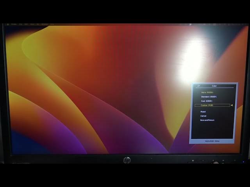Choose Reset in the Color menu
250x187 pixels.
203,112
